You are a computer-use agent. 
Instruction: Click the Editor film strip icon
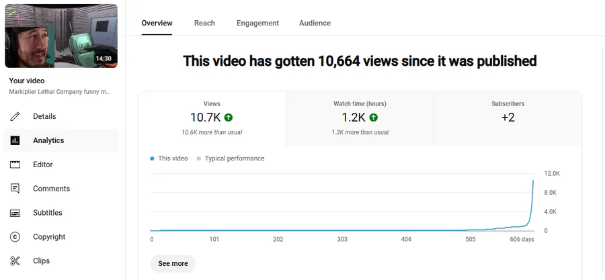[15, 165]
